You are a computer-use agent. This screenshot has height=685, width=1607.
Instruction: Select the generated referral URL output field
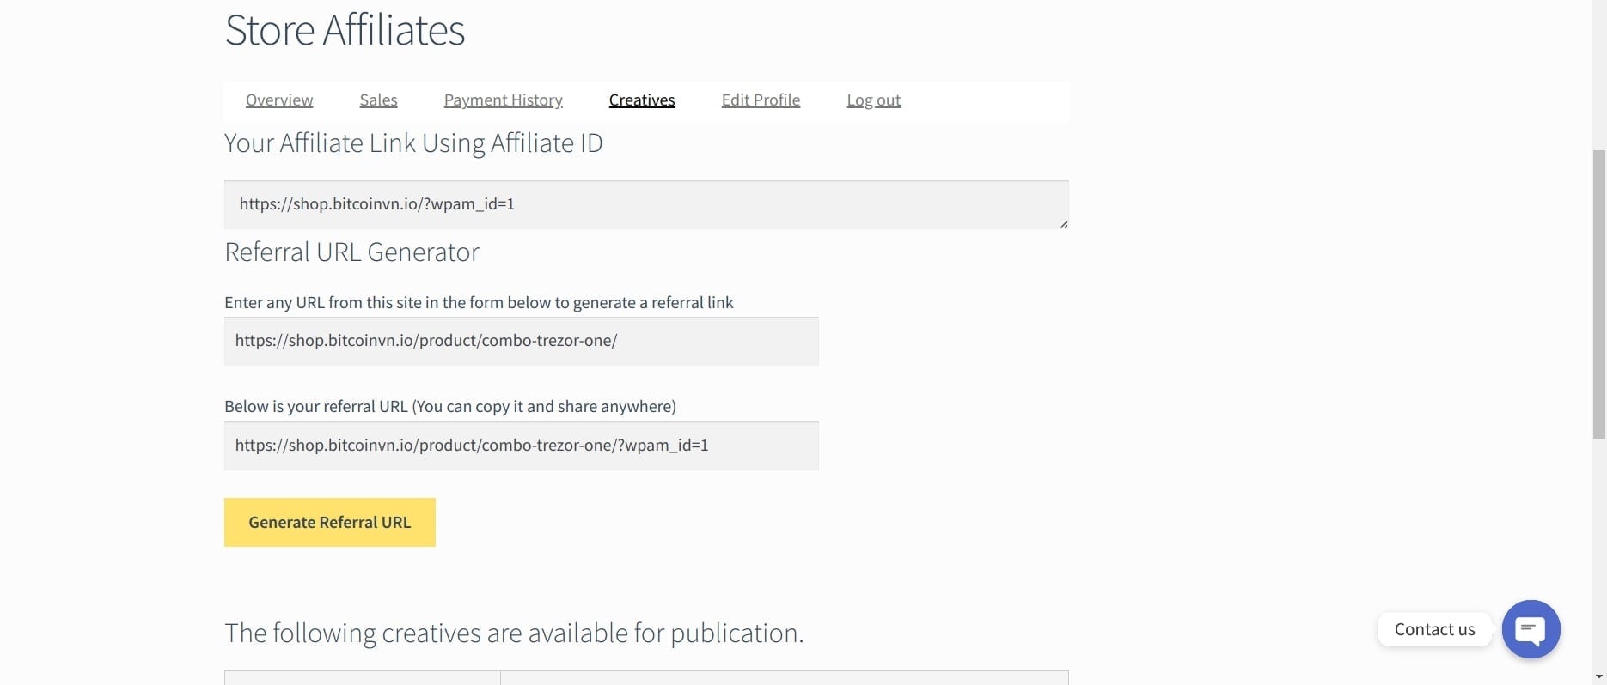point(522,446)
